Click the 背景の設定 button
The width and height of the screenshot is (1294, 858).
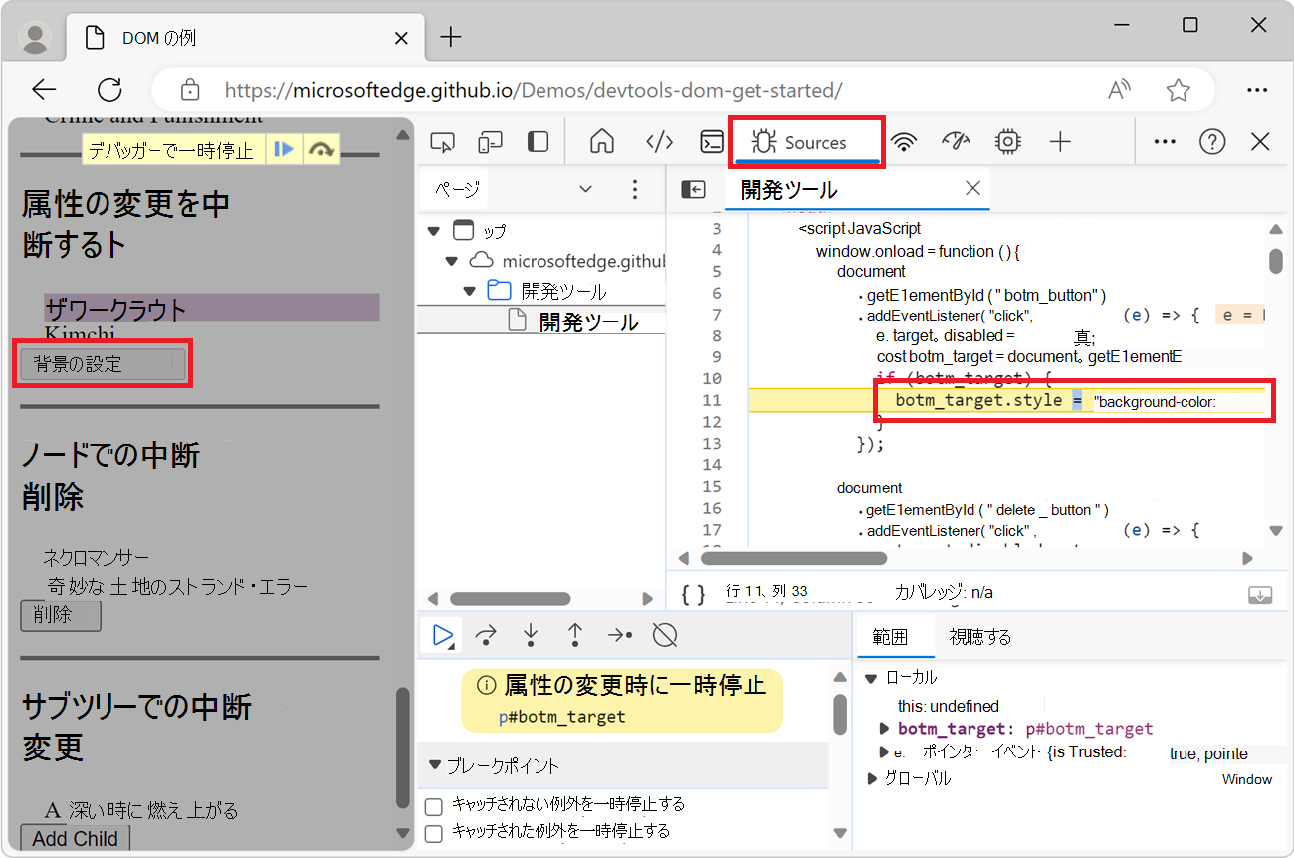(x=103, y=365)
